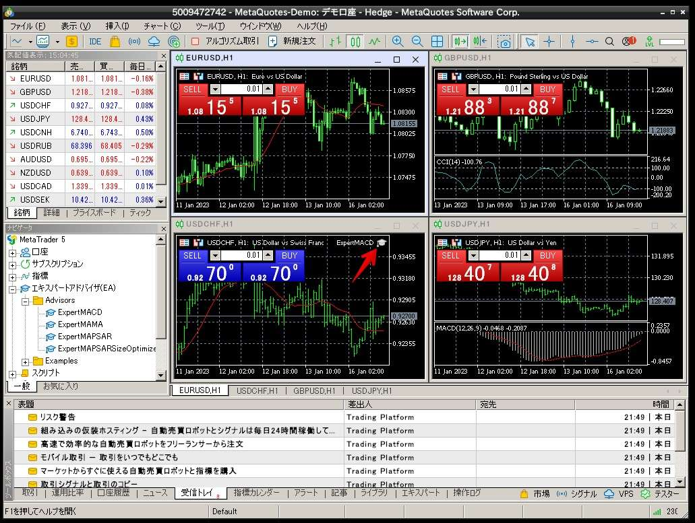The width and height of the screenshot is (695, 523).
Task: Select bar chart display mode
Action: pyautogui.click(x=336, y=42)
